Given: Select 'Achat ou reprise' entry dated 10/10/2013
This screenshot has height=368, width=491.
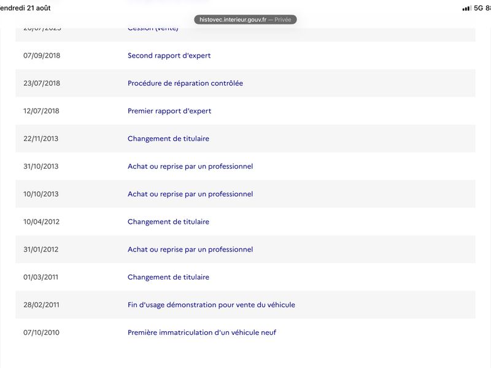Looking at the screenshot, I should [x=190, y=194].
